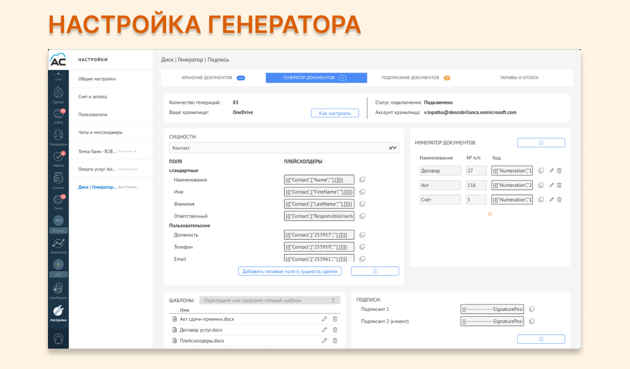
Task: Switch to Хранение документов tab
Action: [213, 78]
